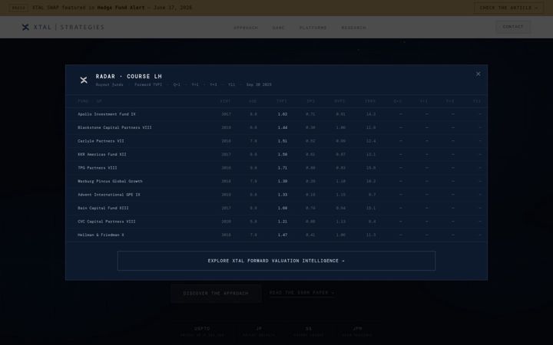Image resolution: width=553 pixels, height=345 pixels.
Task: Select CVC Capital Partners VIII row
Action: (276, 222)
